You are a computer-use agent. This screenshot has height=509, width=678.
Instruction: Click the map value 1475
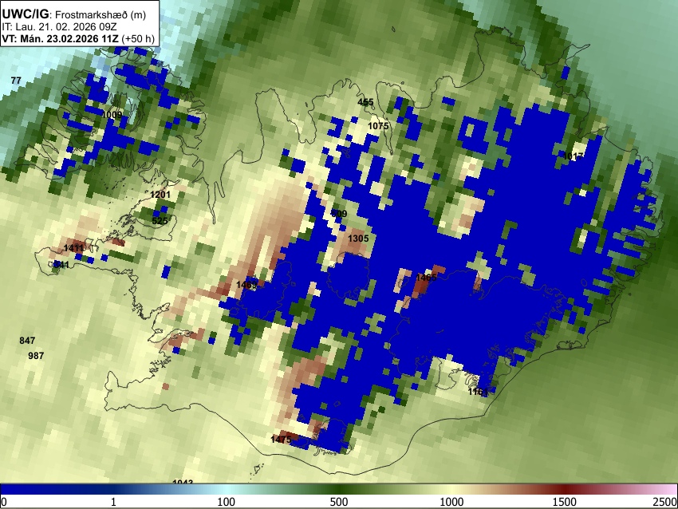tap(281, 440)
